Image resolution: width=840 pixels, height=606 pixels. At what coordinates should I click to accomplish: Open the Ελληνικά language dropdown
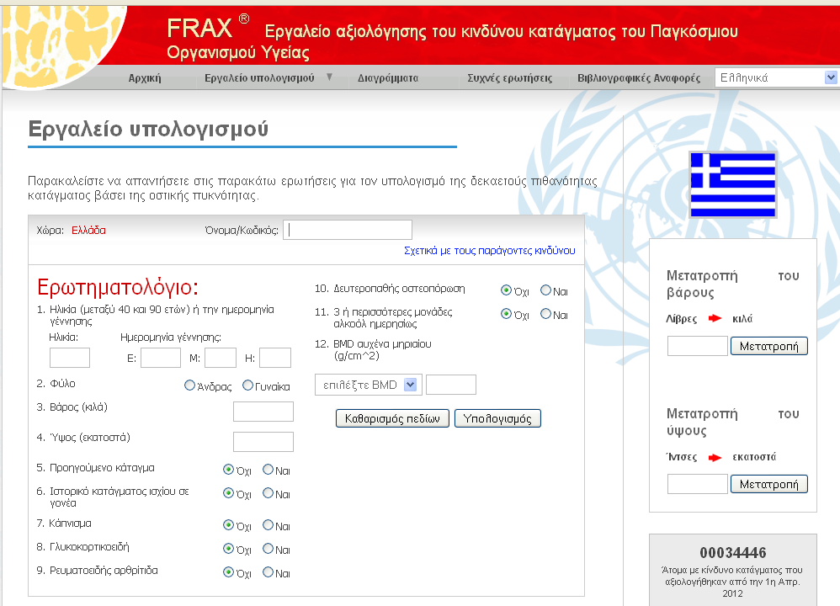click(776, 77)
